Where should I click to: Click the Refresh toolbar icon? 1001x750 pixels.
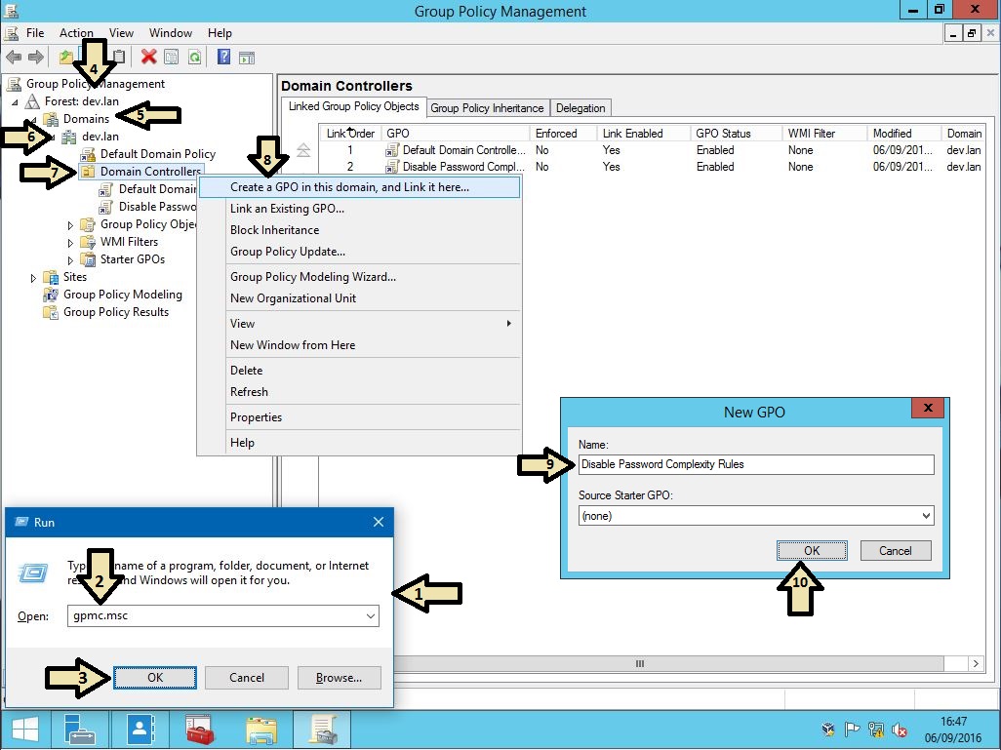[x=194, y=57]
